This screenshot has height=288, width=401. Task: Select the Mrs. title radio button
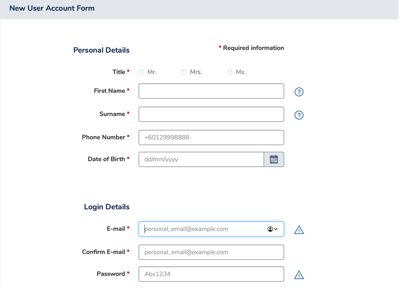(184, 72)
